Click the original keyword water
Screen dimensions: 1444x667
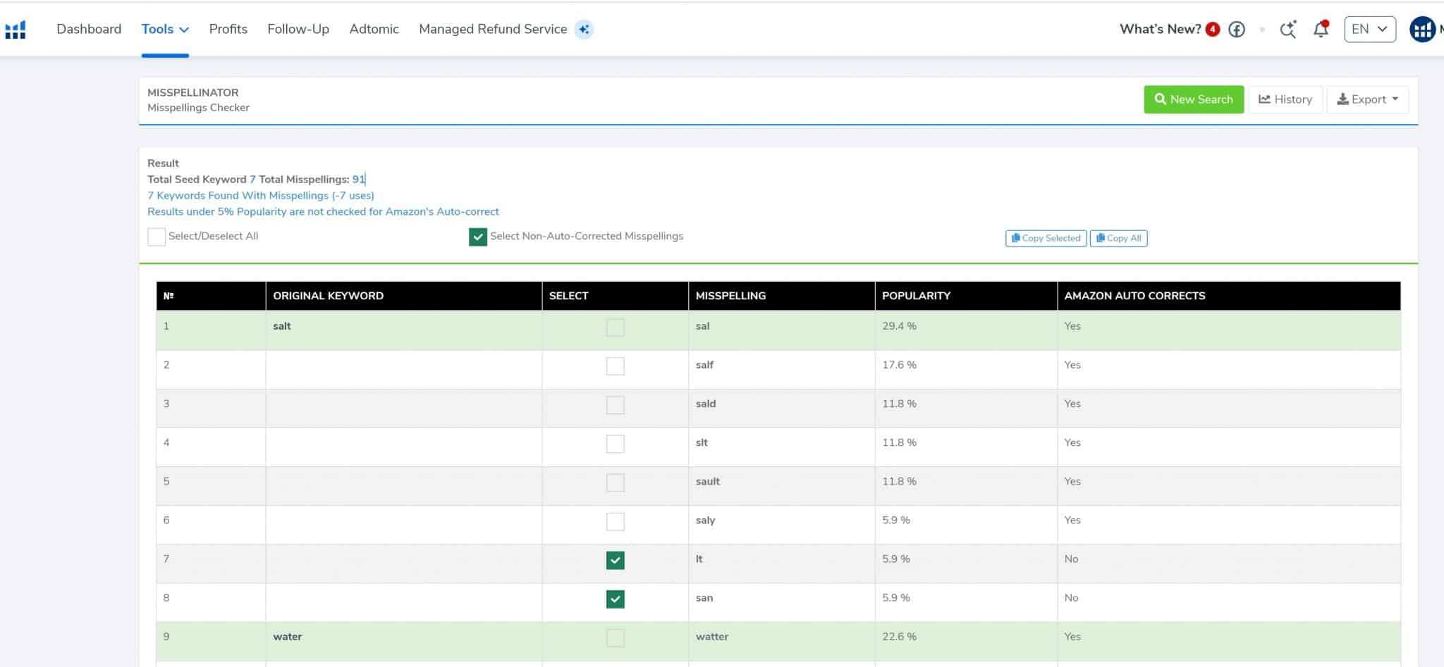pyautogui.click(x=288, y=637)
